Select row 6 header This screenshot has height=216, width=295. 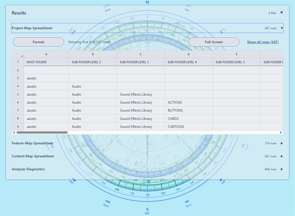tap(18, 102)
